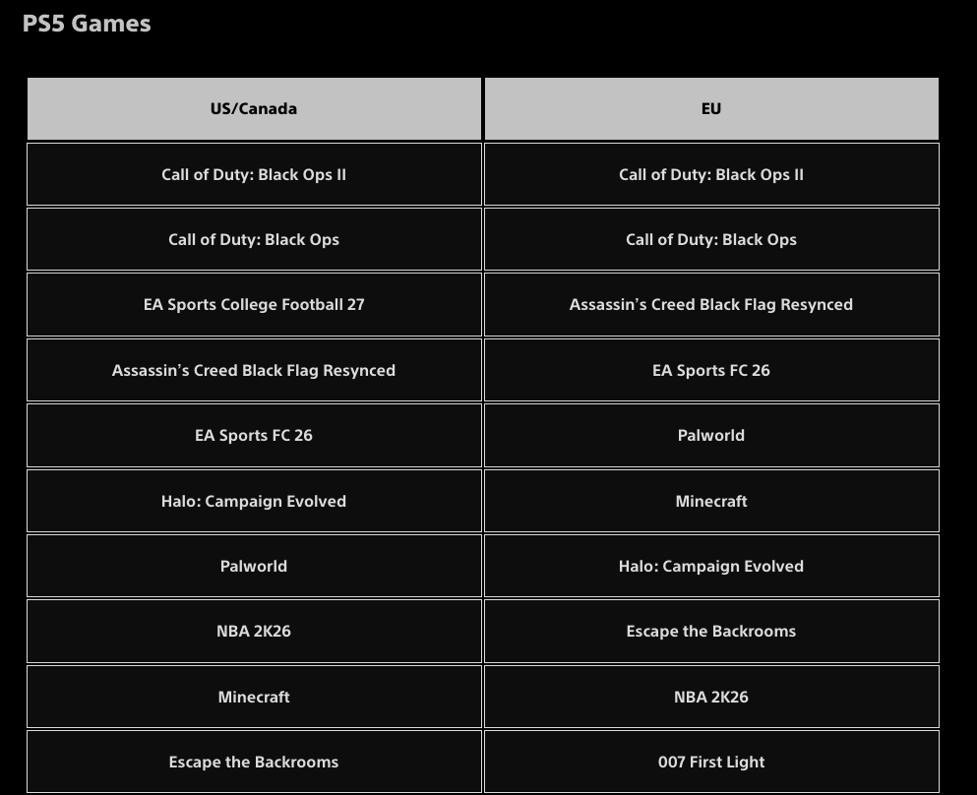Click Palworld in the US/Canada column
Viewport: 977px width, 795px height.
254,566
